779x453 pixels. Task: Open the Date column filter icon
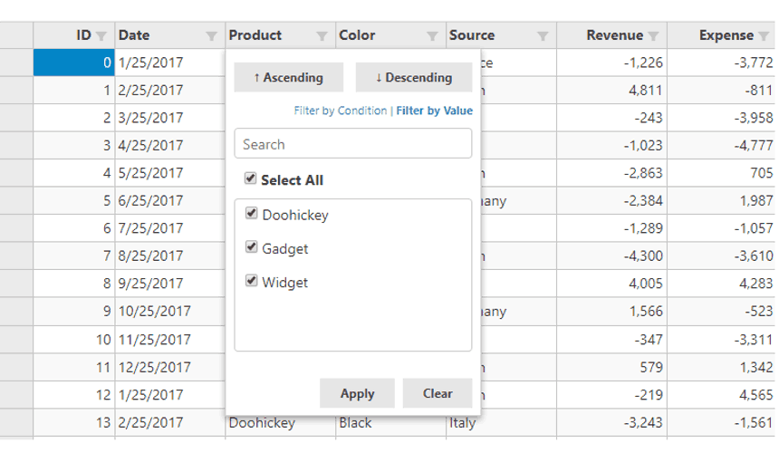coord(212,35)
